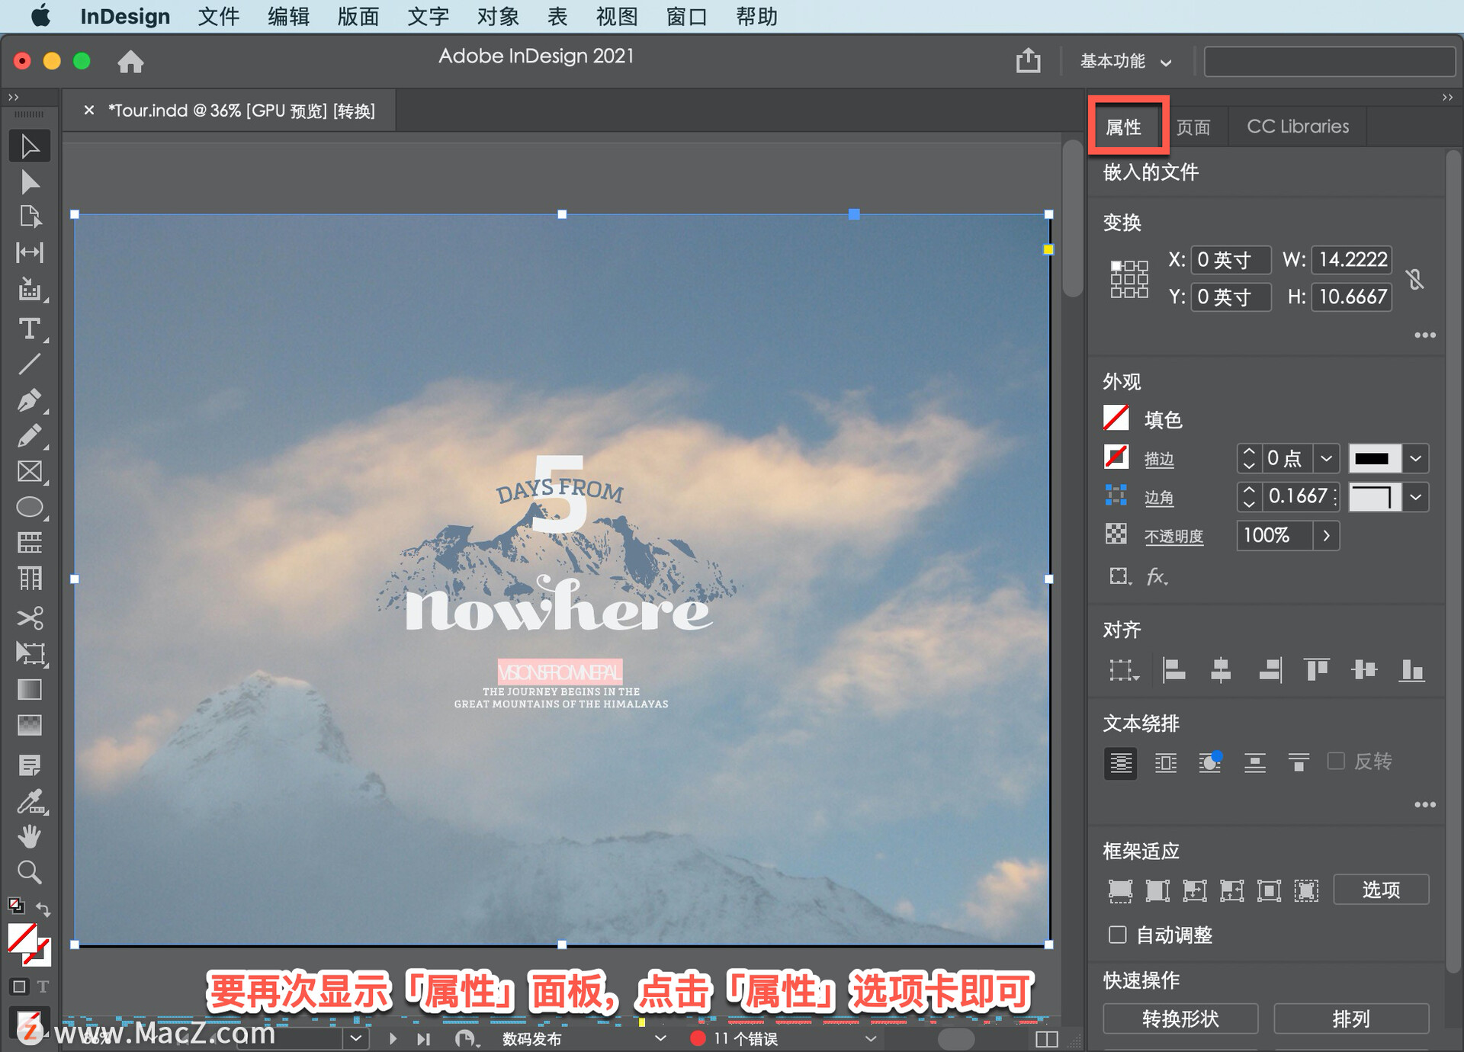Select jump object wrap option
Screen dimensions: 1464x1052
(x=1254, y=762)
